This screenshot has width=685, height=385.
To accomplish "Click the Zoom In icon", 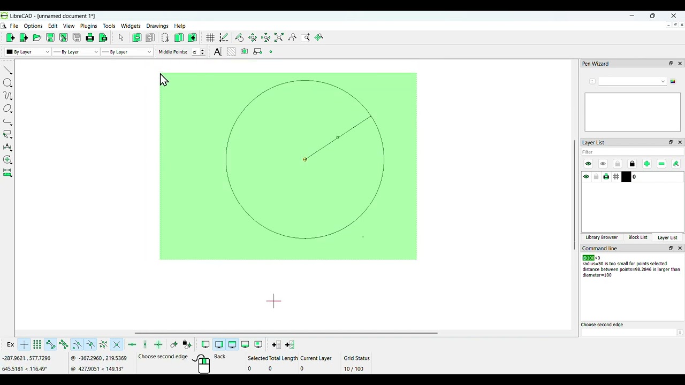I will pyautogui.click(x=253, y=37).
